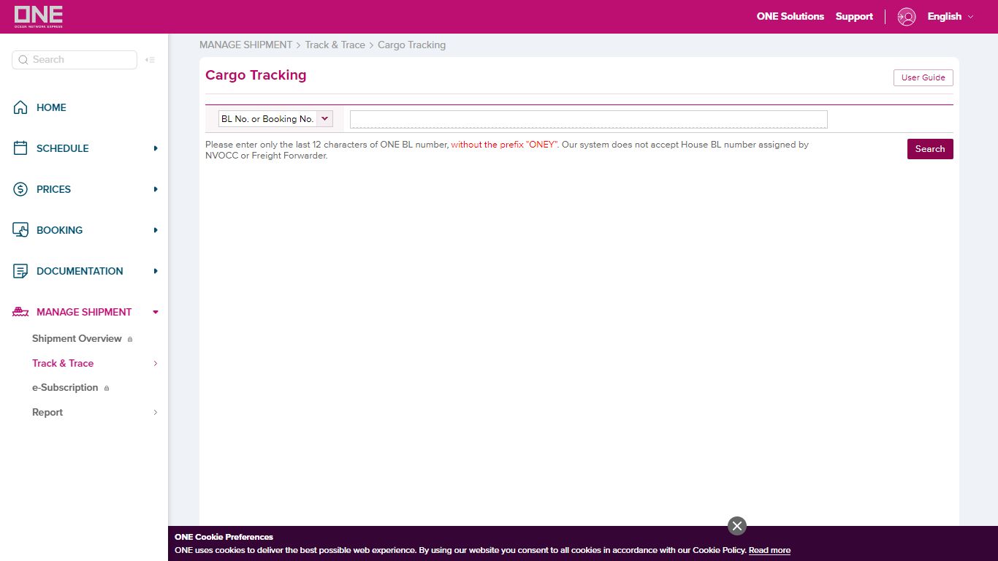Click the Prices dollar icon
Viewport: 998px width, 561px height.
(20, 189)
